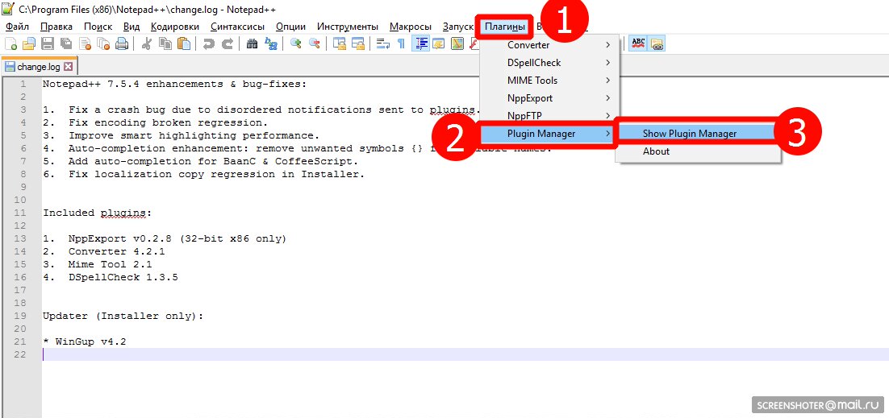Click the Print toolbar icon
The image size is (889, 418).
coord(121,43)
